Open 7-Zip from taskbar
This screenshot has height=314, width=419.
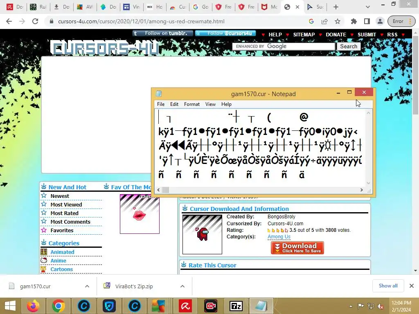point(236,306)
